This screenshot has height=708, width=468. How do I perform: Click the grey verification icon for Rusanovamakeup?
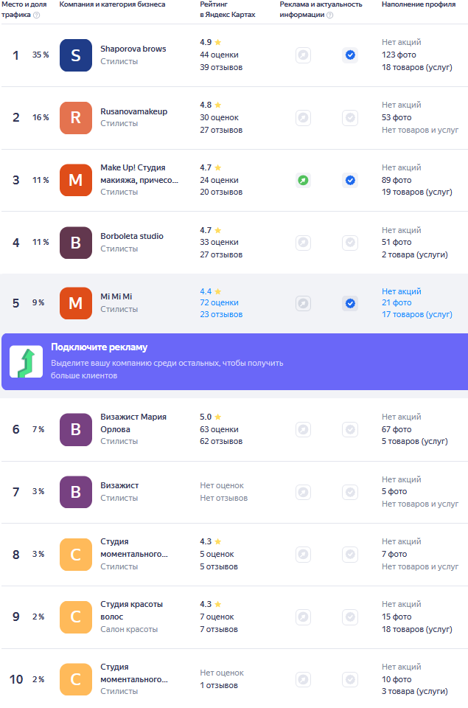350,118
